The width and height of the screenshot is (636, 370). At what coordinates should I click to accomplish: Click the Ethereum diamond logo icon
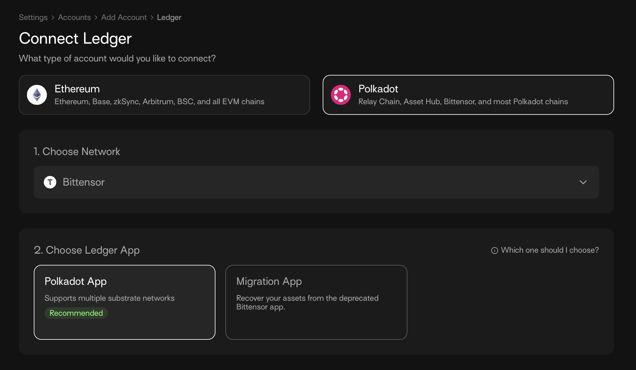(x=37, y=95)
